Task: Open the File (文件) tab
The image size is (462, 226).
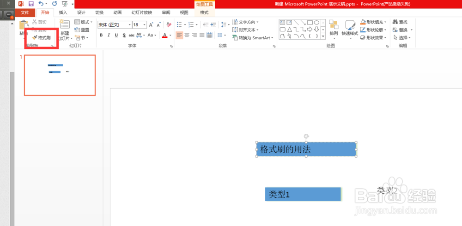Action: (25, 12)
